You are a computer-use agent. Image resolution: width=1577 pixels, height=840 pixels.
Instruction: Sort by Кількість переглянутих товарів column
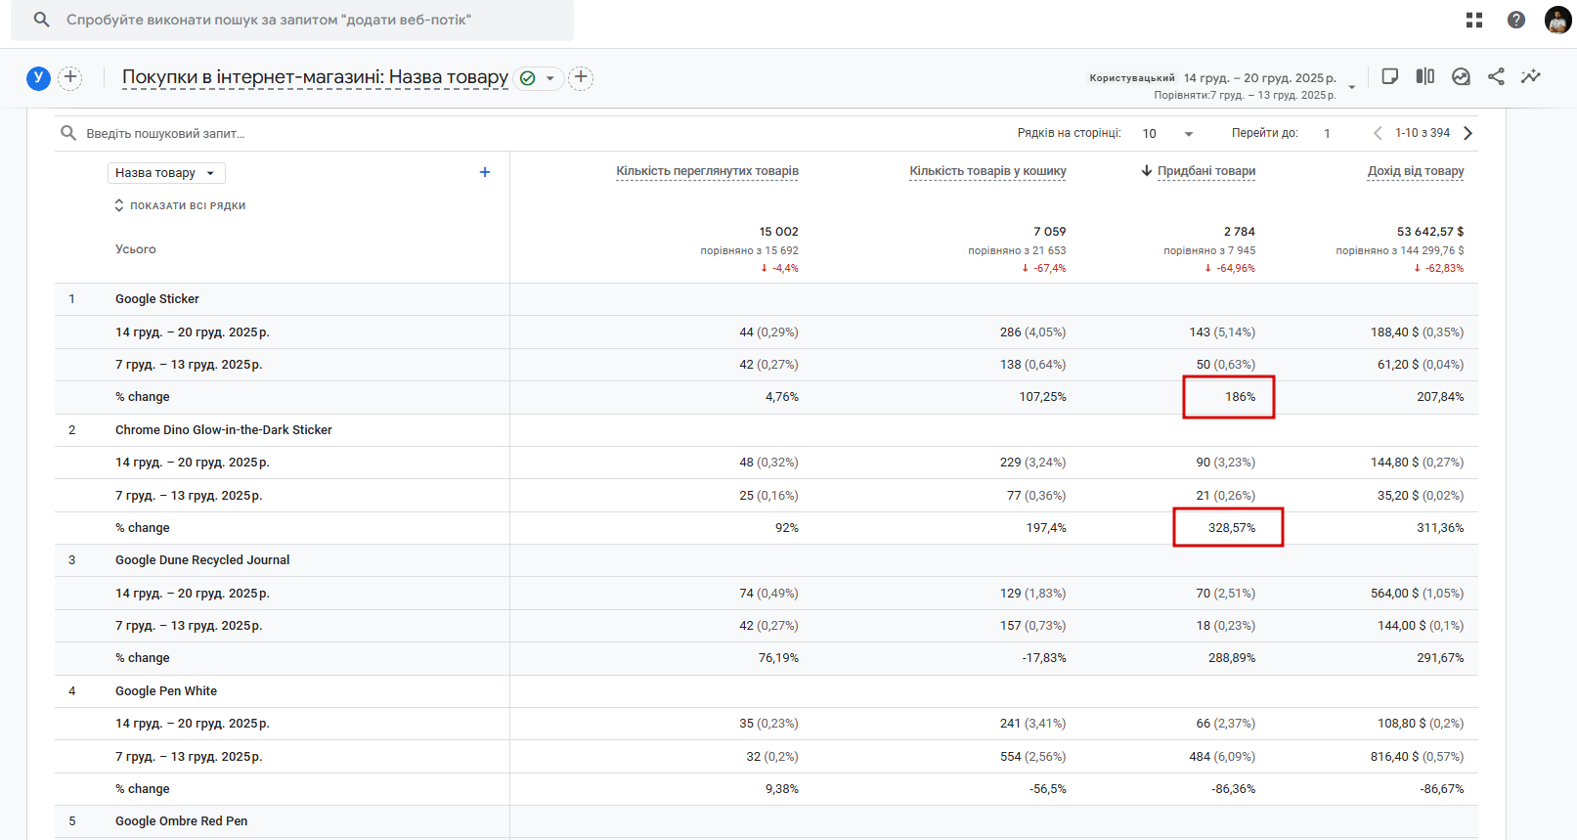point(707,171)
